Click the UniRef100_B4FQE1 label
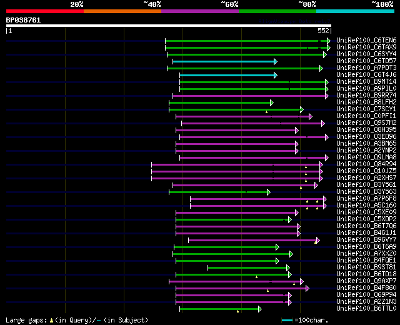 coord(366,261)
